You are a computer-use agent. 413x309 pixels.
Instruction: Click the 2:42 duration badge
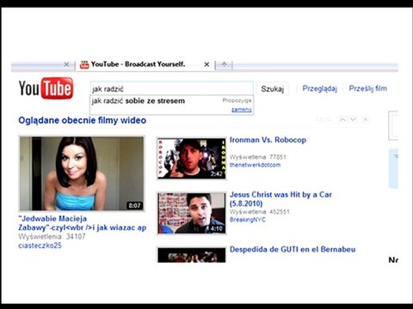click(217, 174)
